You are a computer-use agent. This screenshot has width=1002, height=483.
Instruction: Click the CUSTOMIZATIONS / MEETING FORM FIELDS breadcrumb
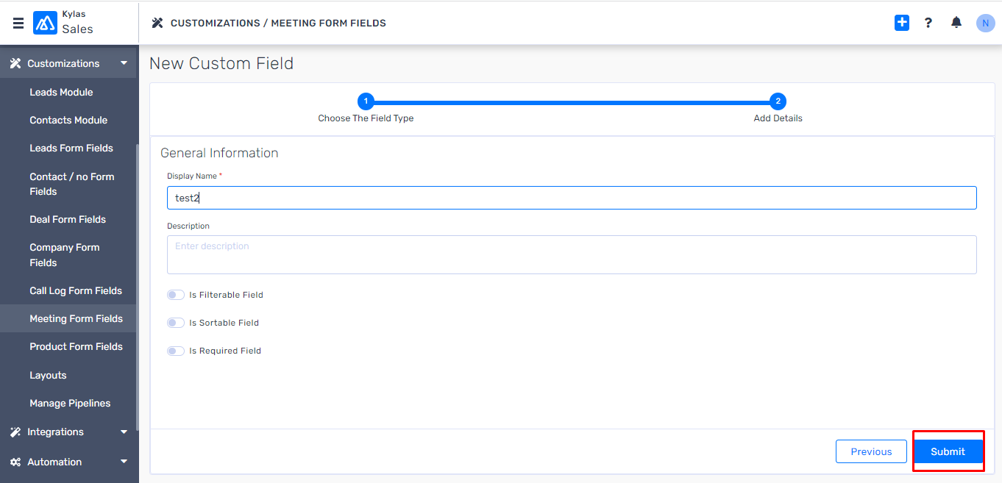tap(278, 23)
